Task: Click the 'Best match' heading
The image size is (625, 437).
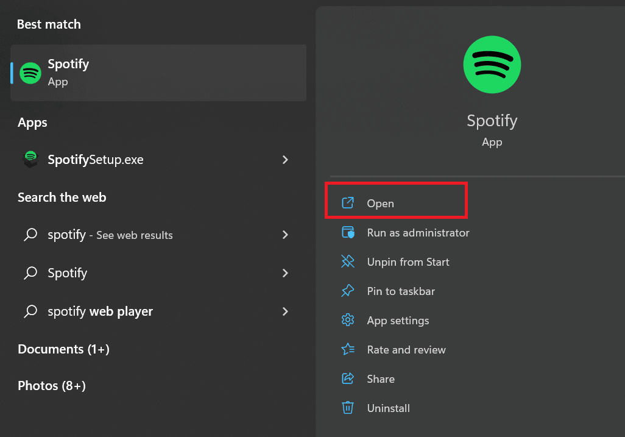Action: click(49, 24)
